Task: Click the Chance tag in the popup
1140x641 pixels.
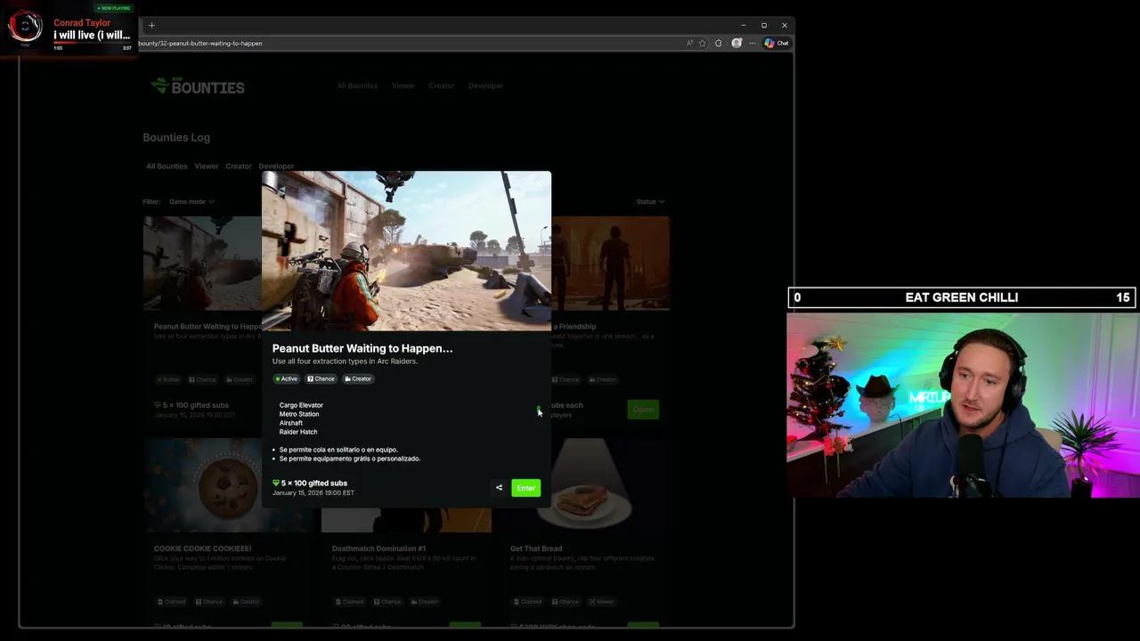Action: pyautogui.click(x=321, y=378)
